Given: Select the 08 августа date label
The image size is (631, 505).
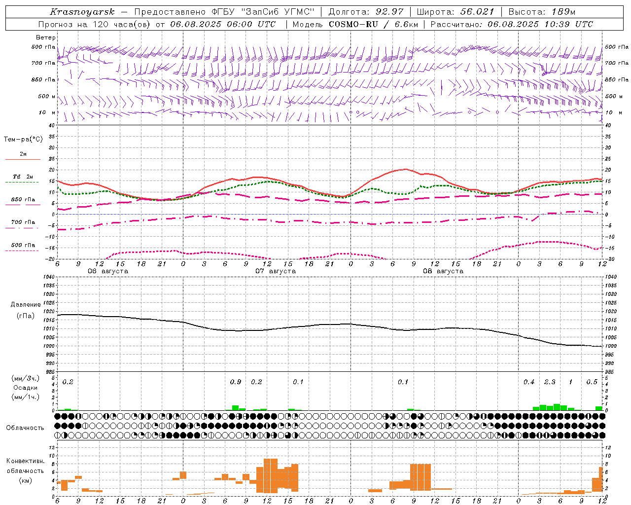Looking at the screenshot, I should [x=443, y=271].
